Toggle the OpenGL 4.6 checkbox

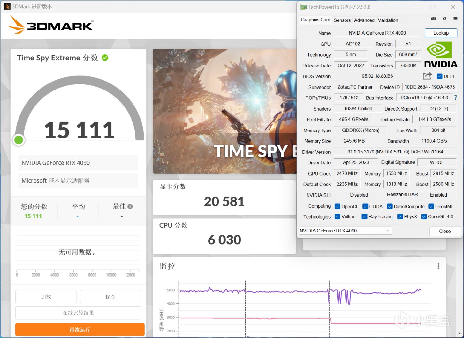coord(424,216)
